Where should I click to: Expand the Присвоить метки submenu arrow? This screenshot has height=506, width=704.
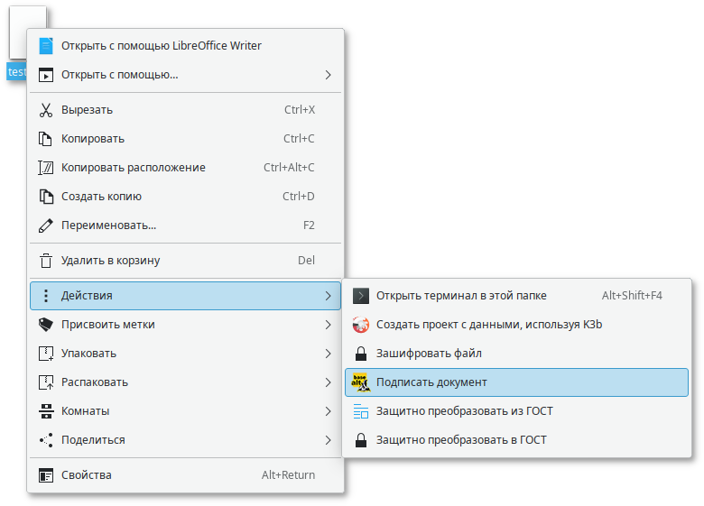[329, 325]
